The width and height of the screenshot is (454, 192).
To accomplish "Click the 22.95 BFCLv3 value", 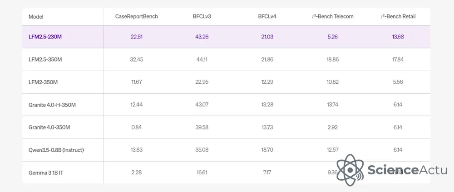I will (202, 82).
